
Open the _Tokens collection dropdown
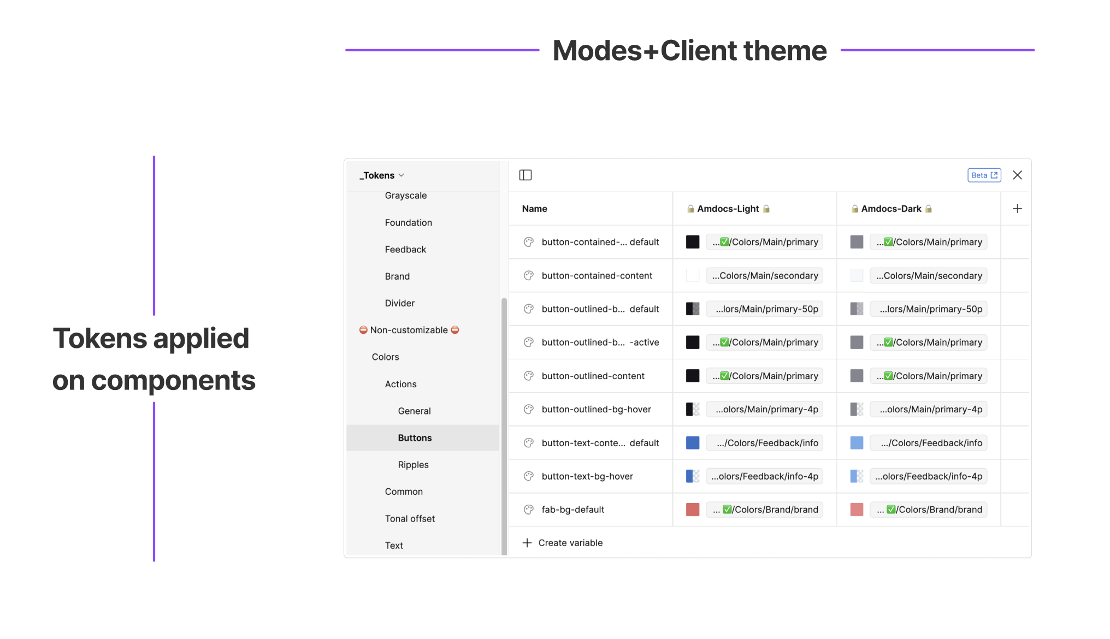point(382,175)
